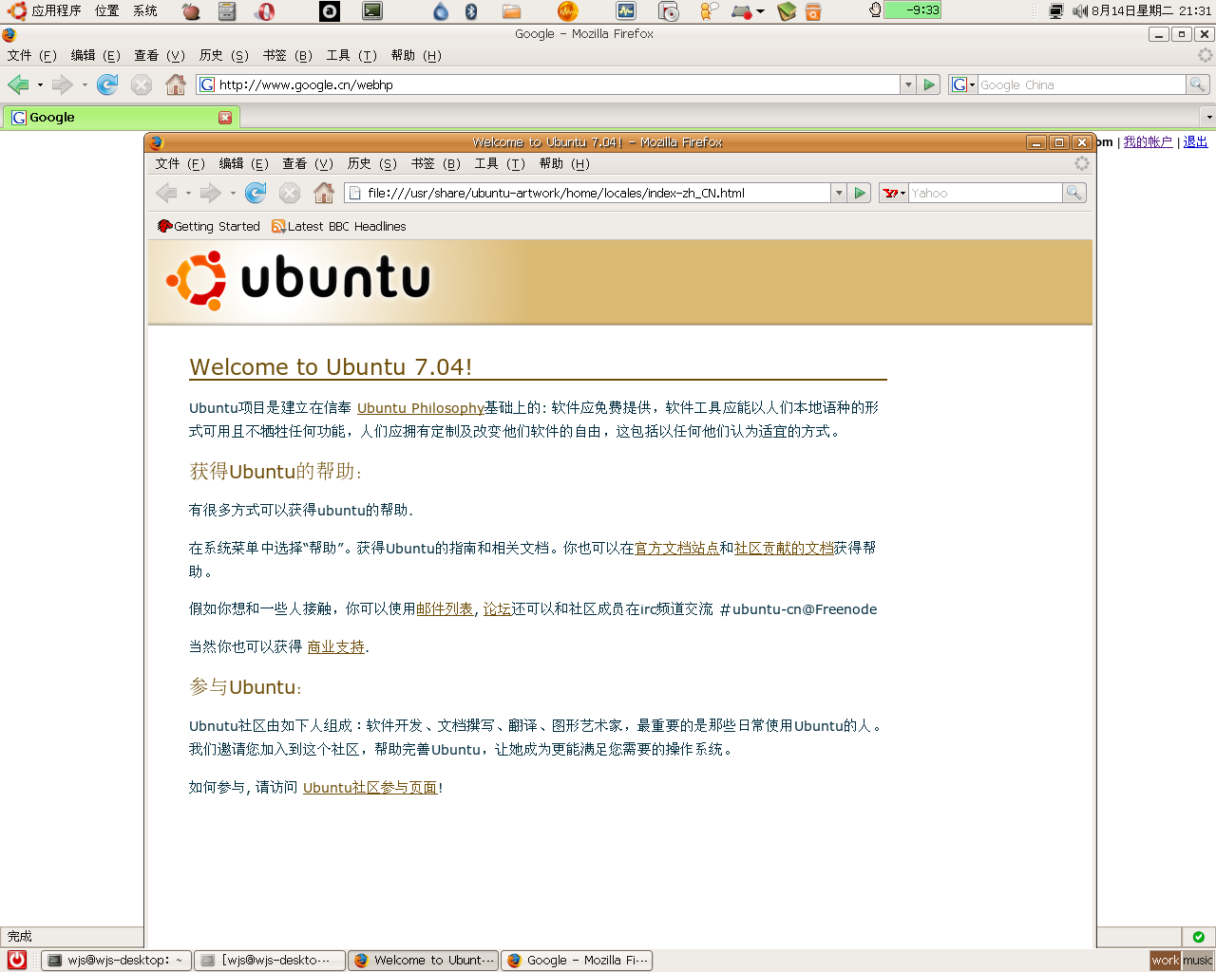Expand the URL history dropdown in Google window
The width and height of the screenshot is (1216, 972).
click(x=908, y=84)
